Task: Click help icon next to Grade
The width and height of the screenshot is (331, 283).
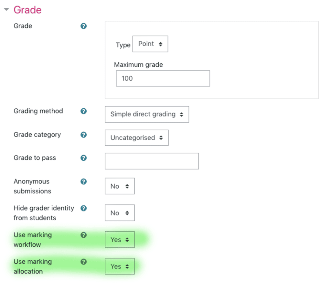Action: [83, 26]
